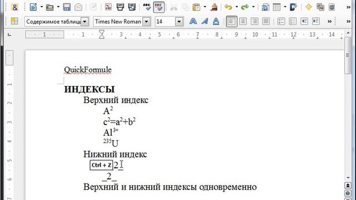Toggle Underline formatting

coord(216,22)
